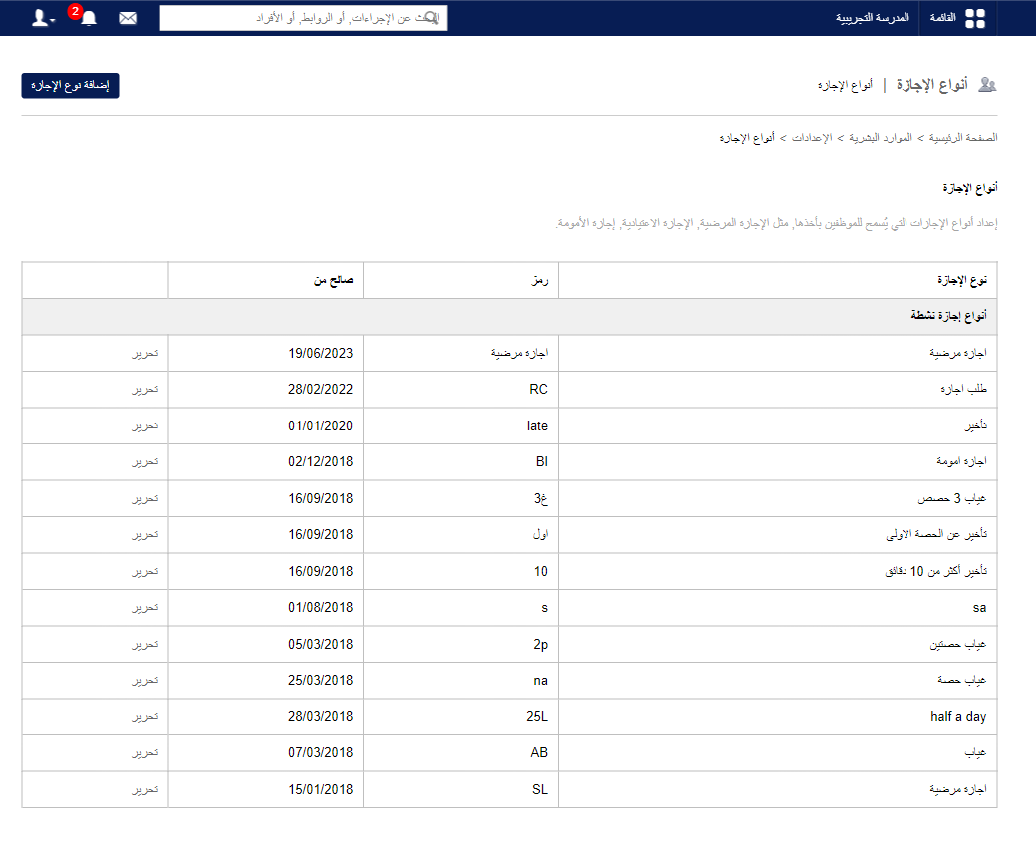The image size is (1036, 847).
Task: Edit the half a day row
Action: [145, 716]
